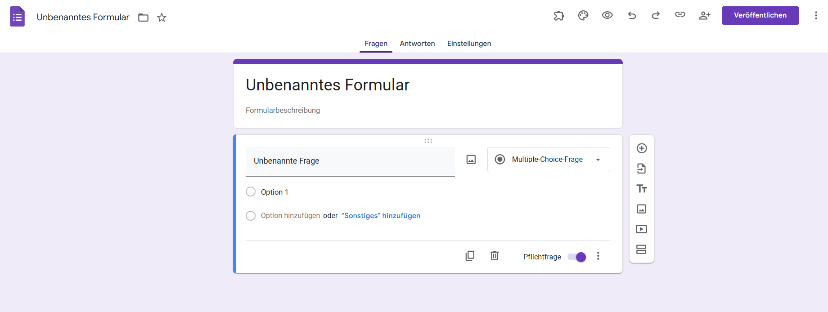Open question's more options menu
The height and width of the screenshot is (312, 828).
tap(598, 256)
